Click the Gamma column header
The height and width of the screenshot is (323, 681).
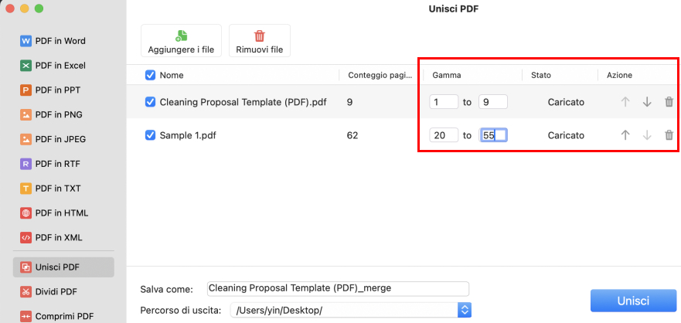447,76
